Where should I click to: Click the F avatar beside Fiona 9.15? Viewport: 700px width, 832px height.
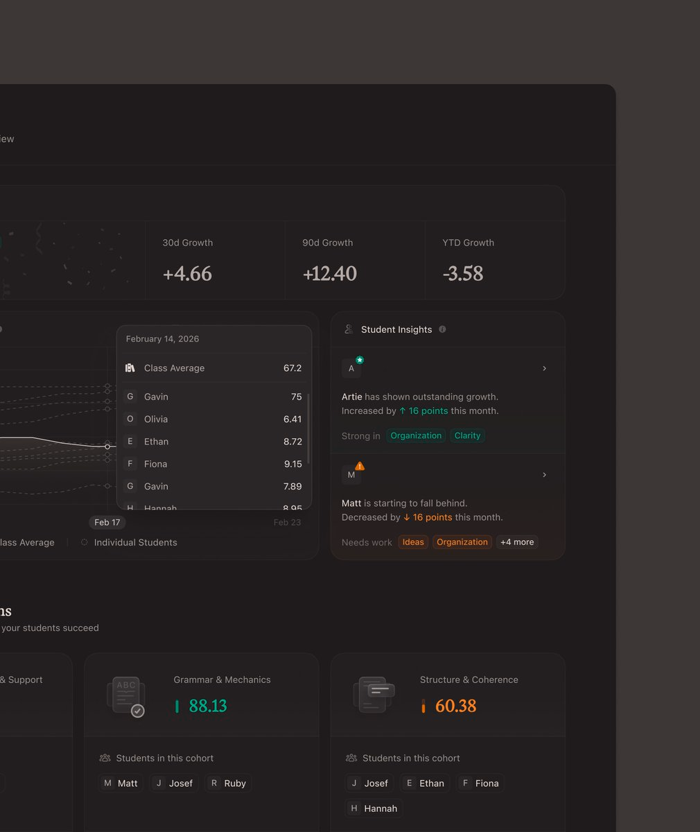point(130,464)
